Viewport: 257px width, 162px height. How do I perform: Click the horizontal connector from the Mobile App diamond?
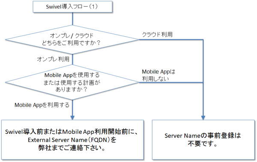[171, 82]
